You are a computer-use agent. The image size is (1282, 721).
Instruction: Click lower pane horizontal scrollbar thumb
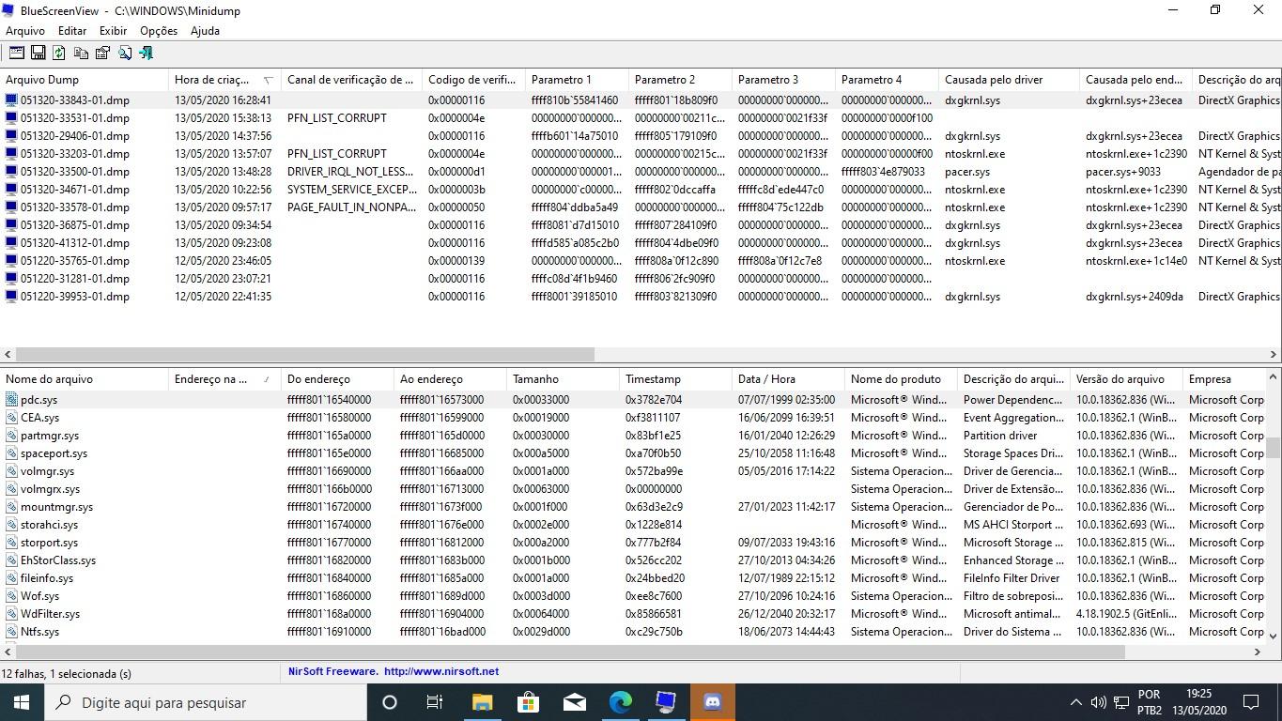570,652
